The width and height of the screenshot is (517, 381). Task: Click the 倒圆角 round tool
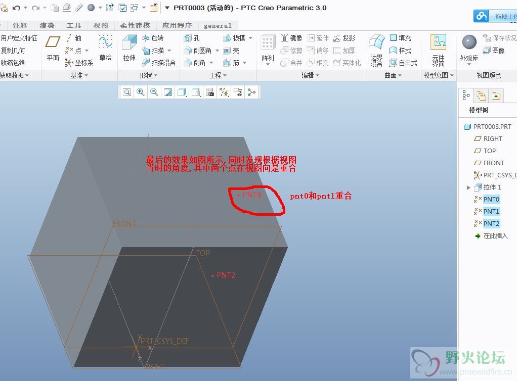coord(198,51)
